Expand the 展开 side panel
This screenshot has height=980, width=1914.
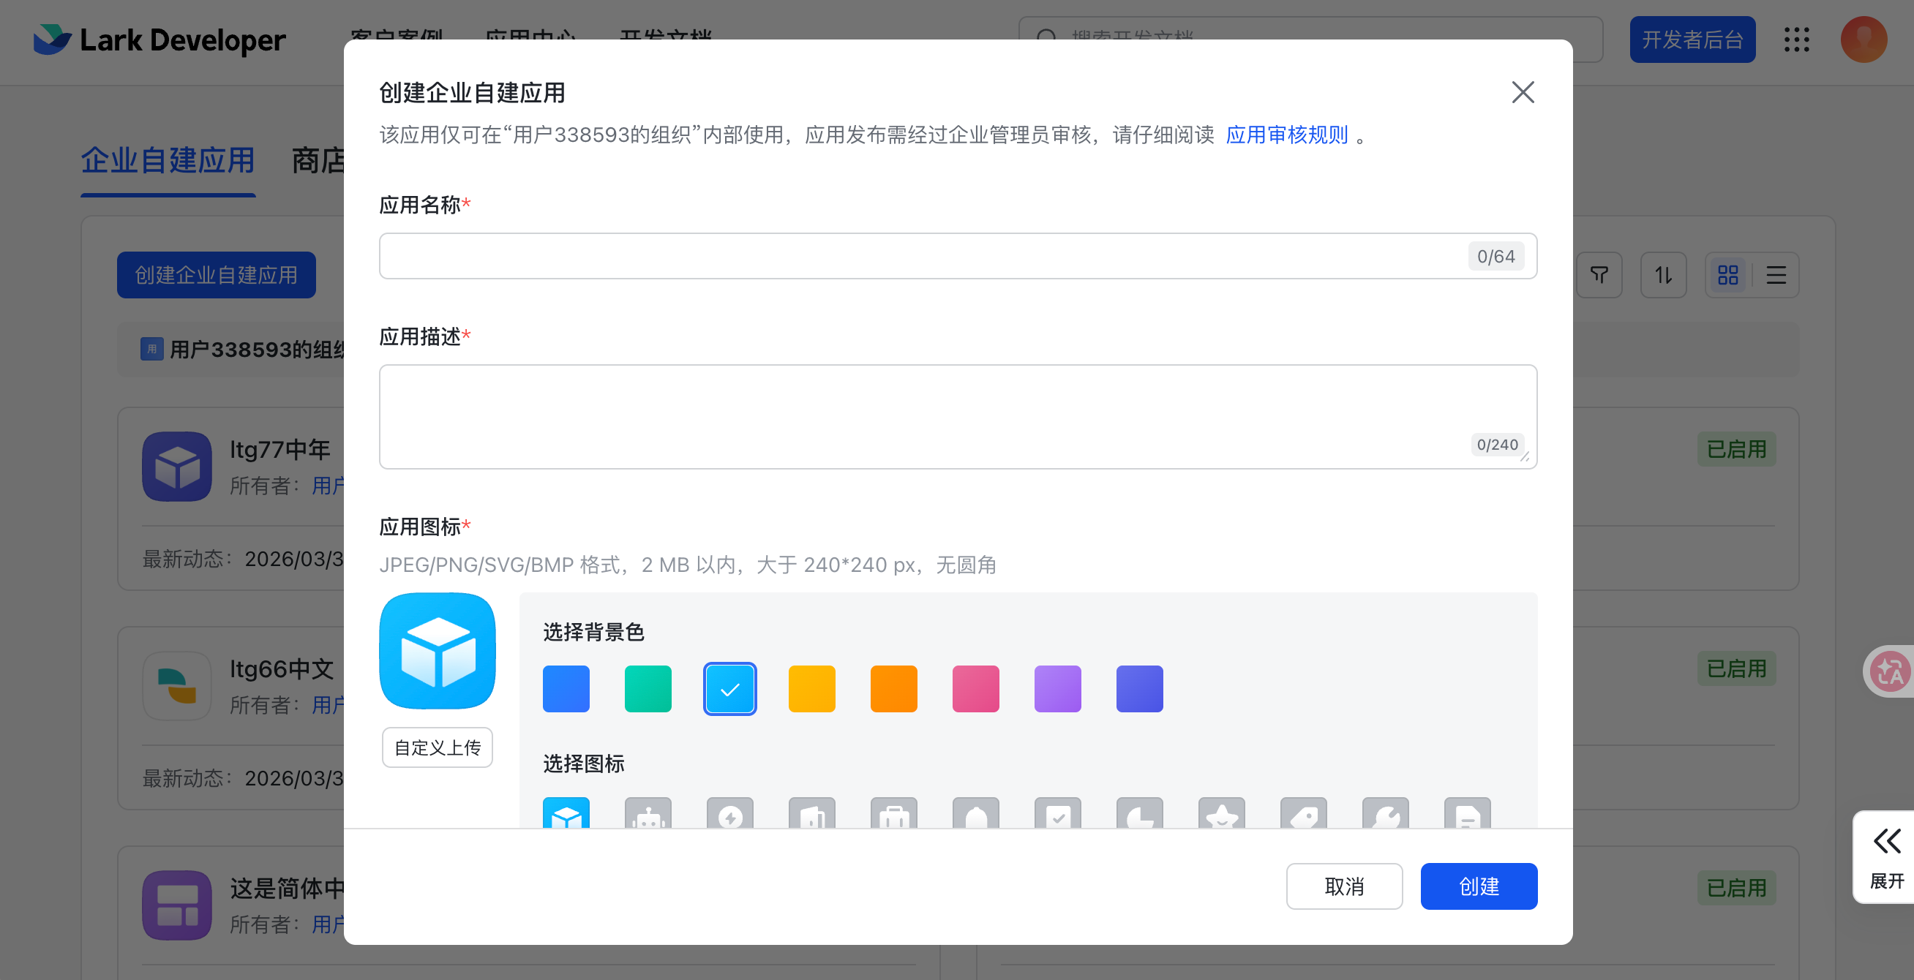[x=1885, y=856]
